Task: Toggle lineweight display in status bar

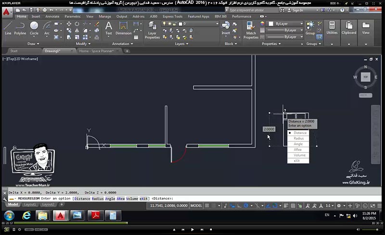Action: (x=286, y=206)
